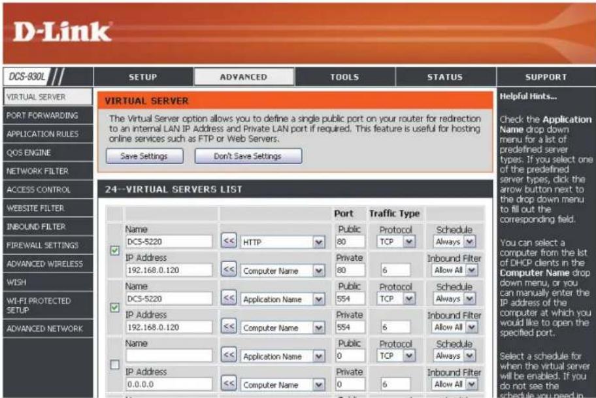Open Advanced Network page
This screenshot has width=596, height=398.
click(x=48, y=329)
